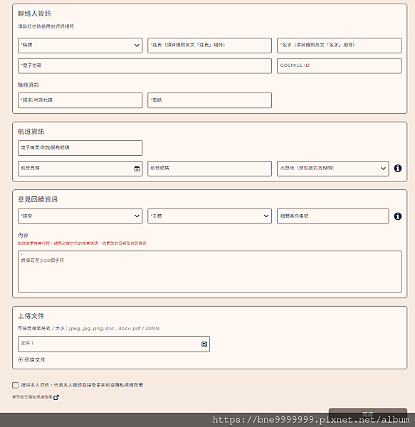Click the 電子機票/附加服務號碼 ticket number field

click(80, 148)
